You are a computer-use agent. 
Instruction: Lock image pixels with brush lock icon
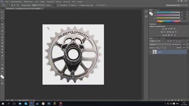(x=160, y=48)
